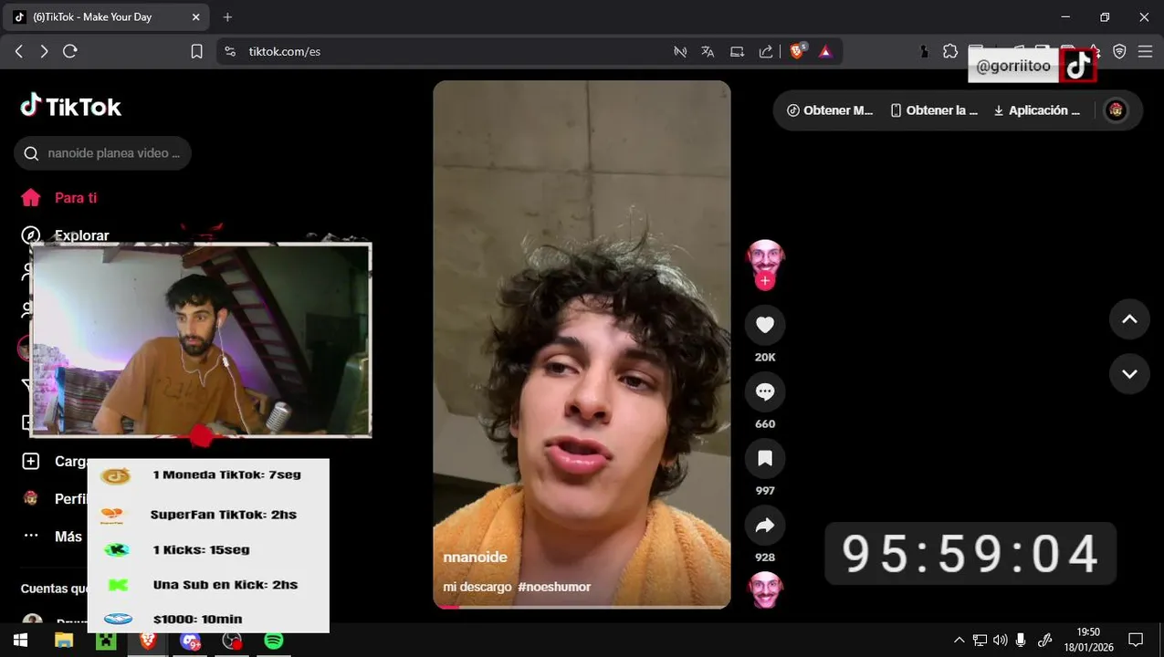Image resolution: width=1164 pixels, height=657 pixels.
Task: Save video using the bookmark icon showing 997
Action: (x=765, y=458)
